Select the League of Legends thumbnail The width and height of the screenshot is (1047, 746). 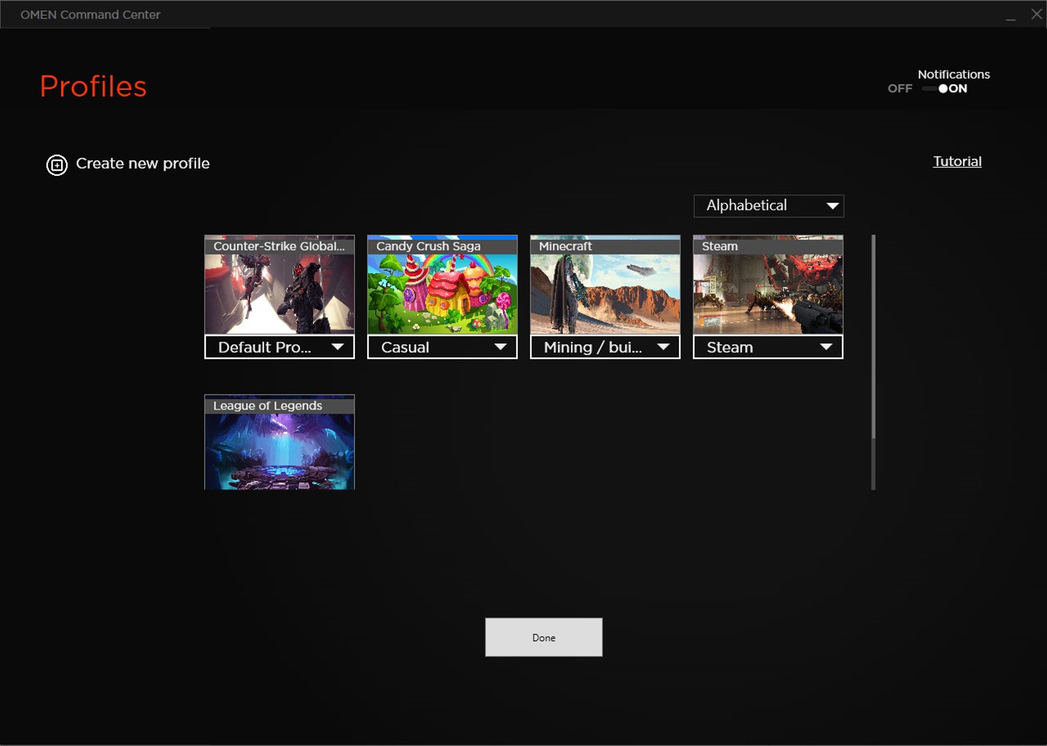point(279,449)
